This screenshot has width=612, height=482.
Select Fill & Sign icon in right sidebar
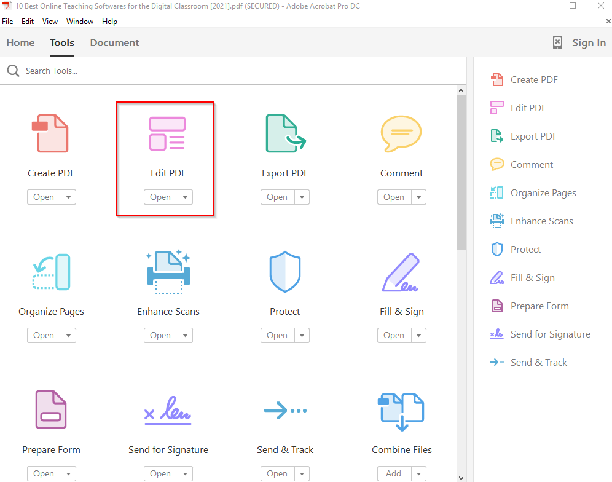pyautogui.click(x=497, y=278)
